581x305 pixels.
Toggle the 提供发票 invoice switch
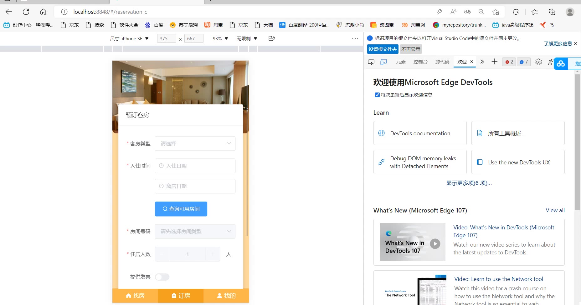162,277
